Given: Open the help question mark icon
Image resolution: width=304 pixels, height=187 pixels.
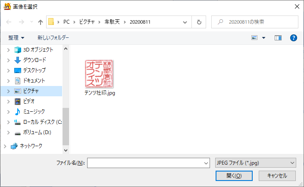Looking at the screenshot, I should [294, 38].
